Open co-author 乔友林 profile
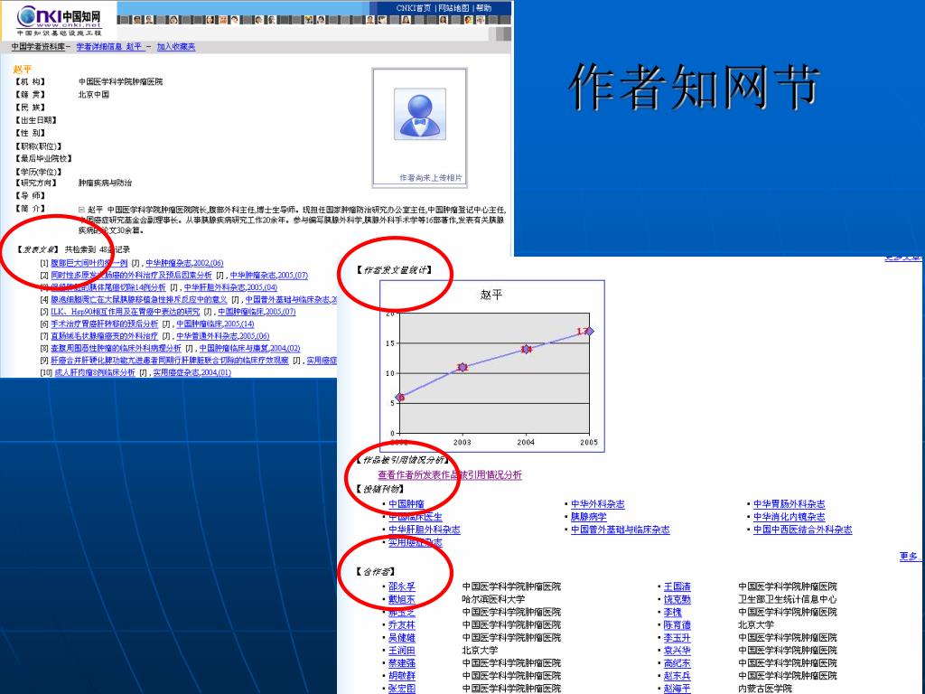This screenshot has width=925, height=694. click(402, 624)
